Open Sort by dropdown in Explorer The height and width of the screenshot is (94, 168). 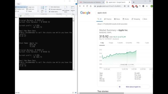[x=42, y=9]
